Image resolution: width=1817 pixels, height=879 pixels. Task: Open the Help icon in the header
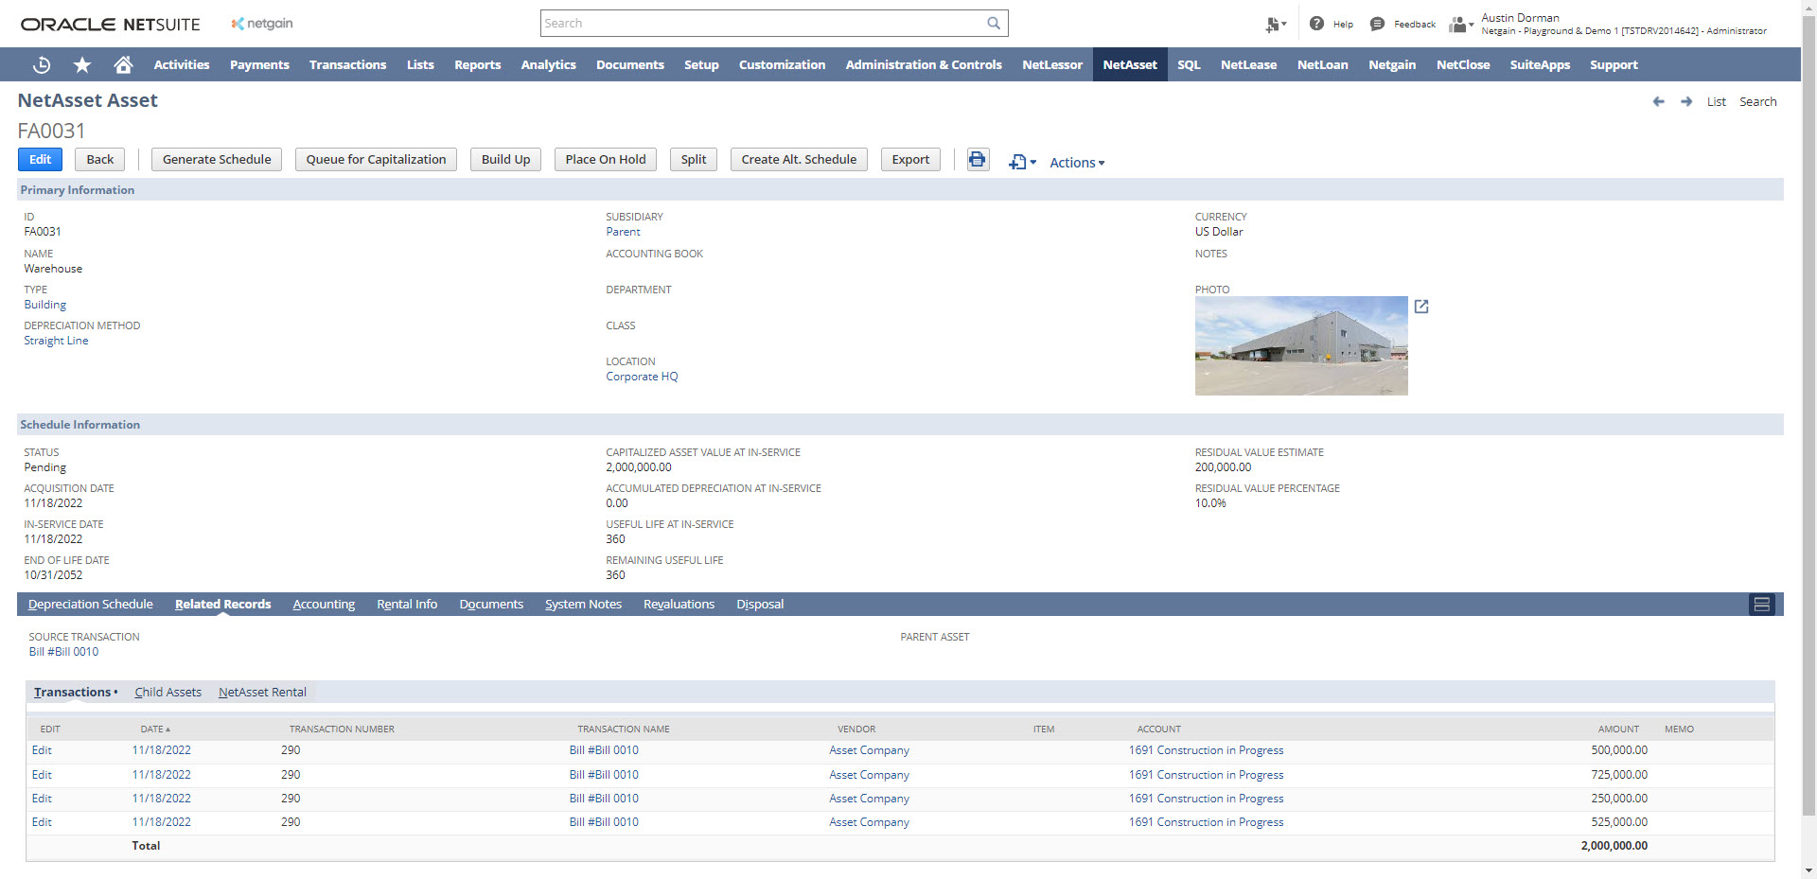point(1316,24)
